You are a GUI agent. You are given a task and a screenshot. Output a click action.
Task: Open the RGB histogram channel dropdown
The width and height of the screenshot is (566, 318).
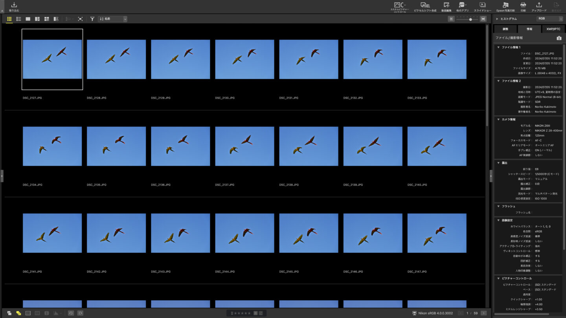pyautogui.click(x=549, y=18)
